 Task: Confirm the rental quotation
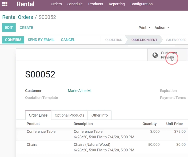tap(13, 40)
